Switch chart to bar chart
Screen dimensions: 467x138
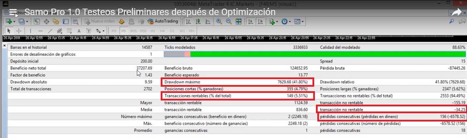(188, 21)
